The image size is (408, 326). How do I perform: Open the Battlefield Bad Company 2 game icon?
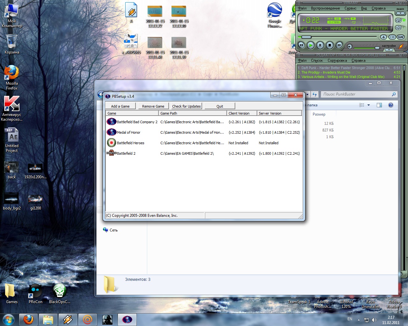[x=111, y=122]
